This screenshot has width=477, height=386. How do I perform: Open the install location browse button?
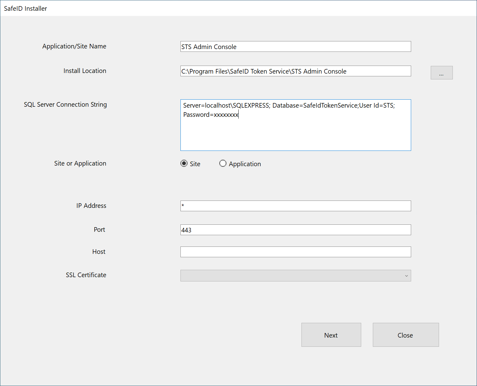coord(441,73)
